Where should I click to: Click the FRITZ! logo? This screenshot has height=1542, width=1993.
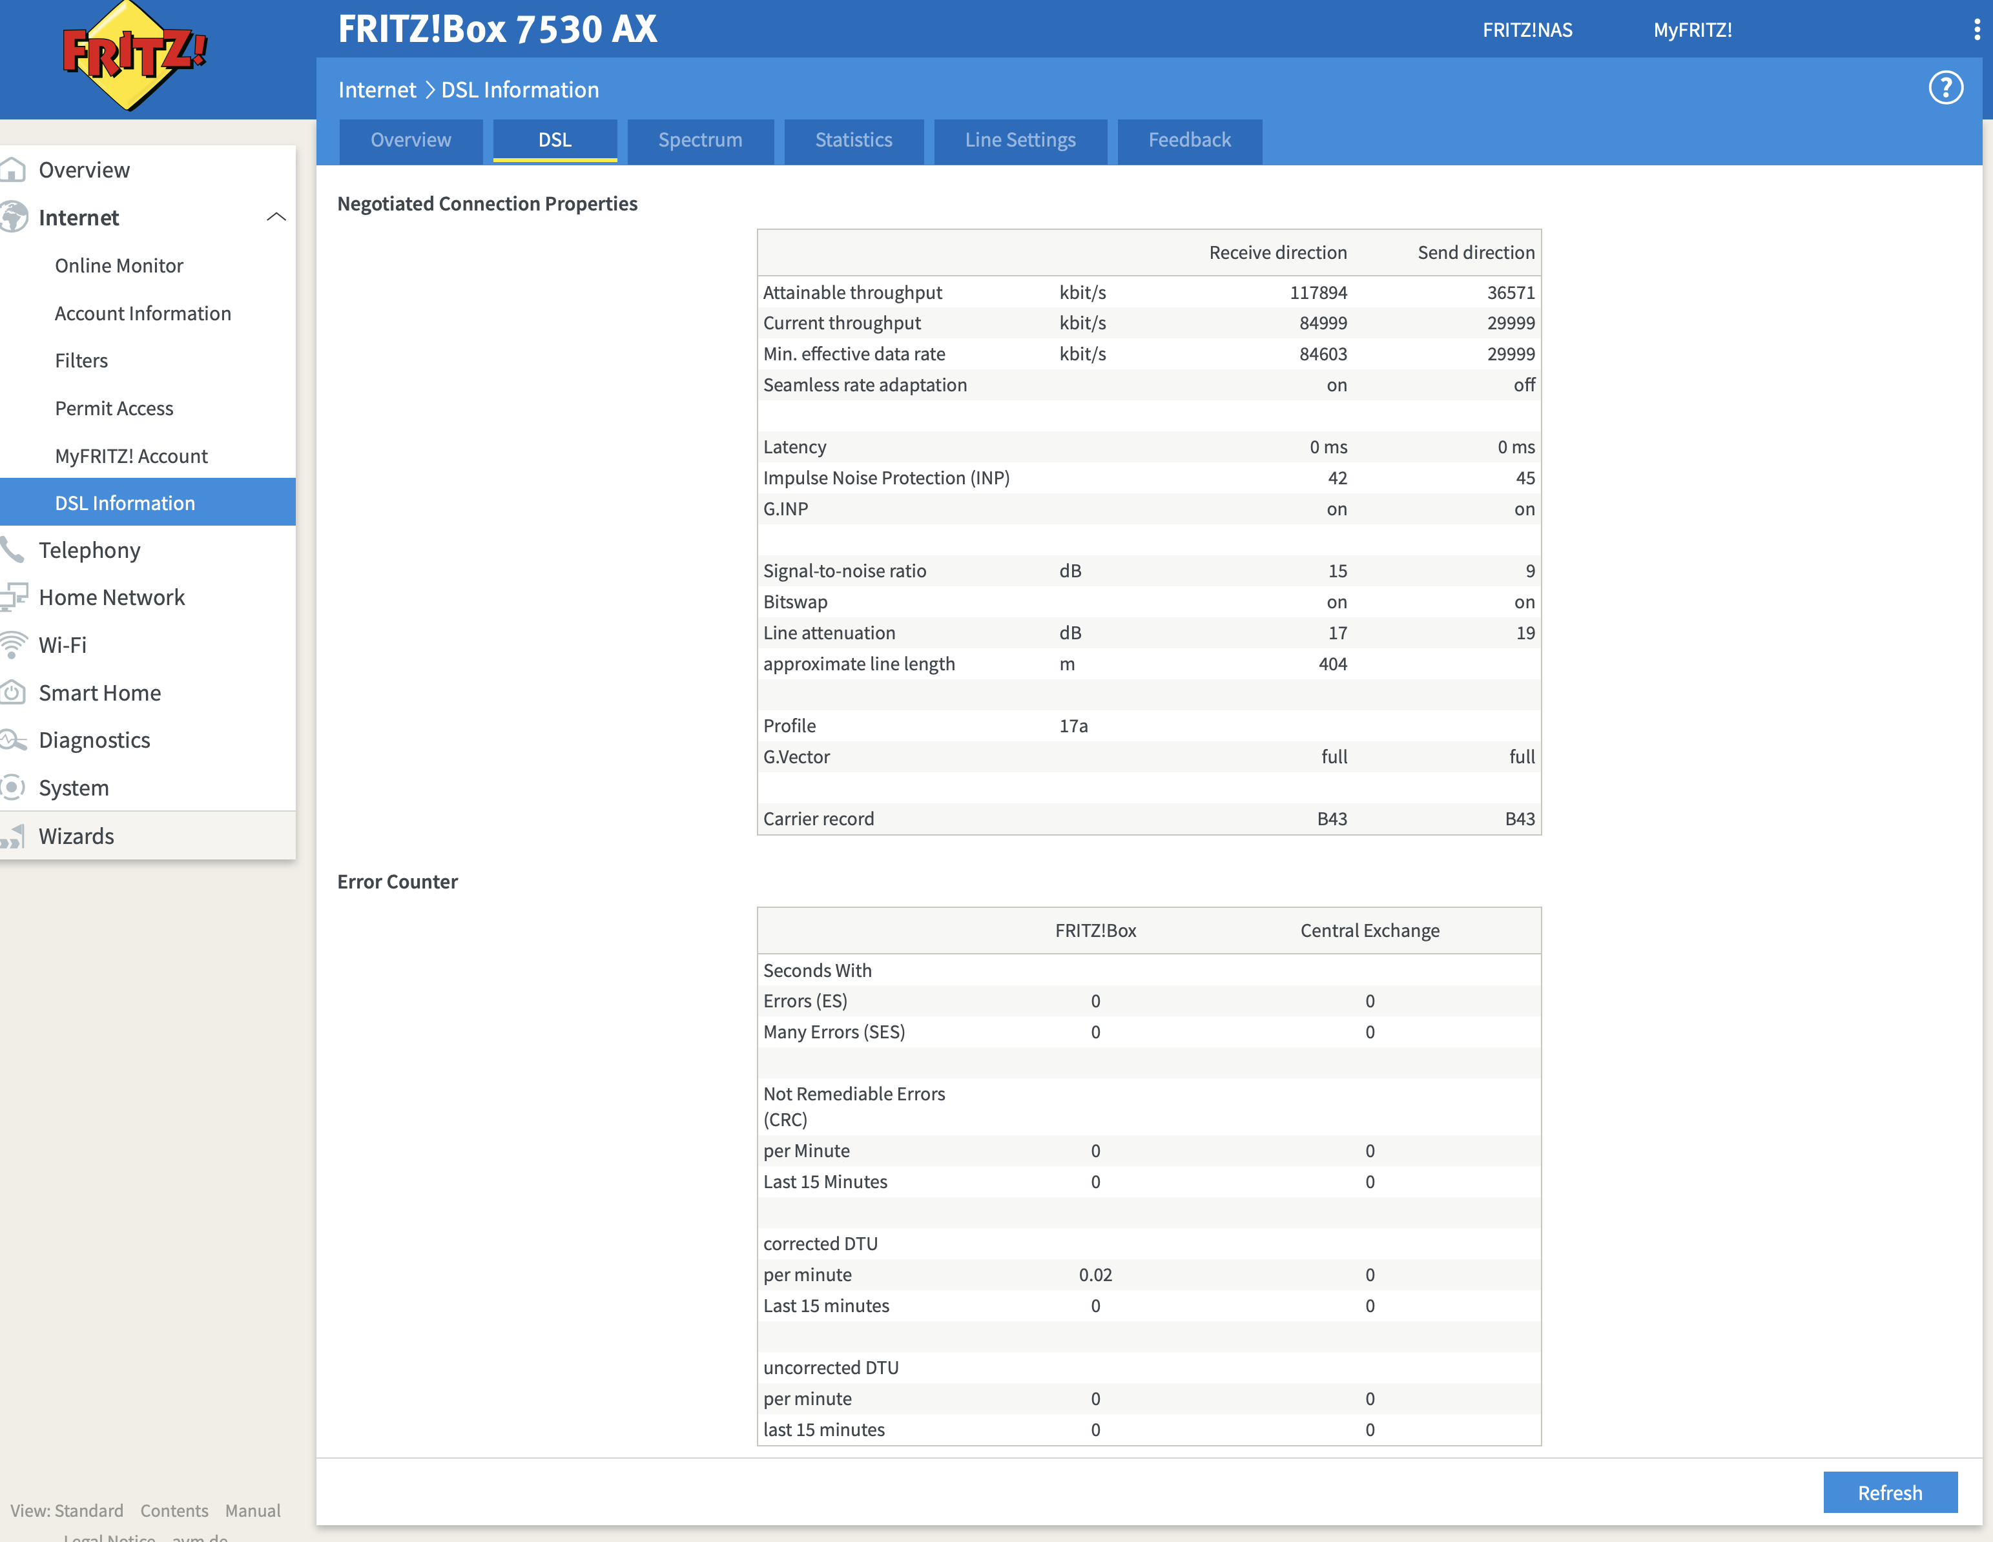coord(135,55)
